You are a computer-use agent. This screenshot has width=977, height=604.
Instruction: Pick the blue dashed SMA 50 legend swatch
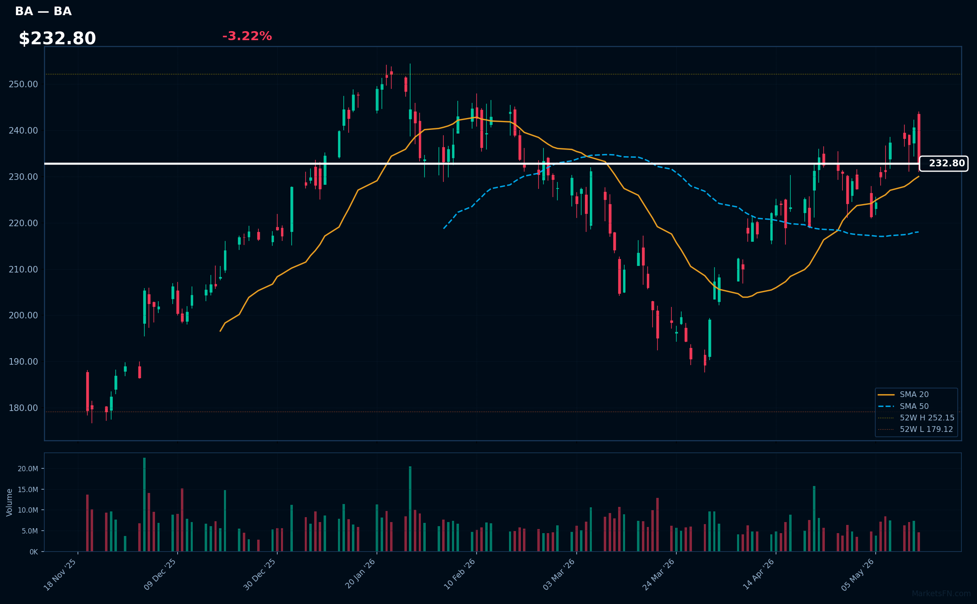(886, 406)
